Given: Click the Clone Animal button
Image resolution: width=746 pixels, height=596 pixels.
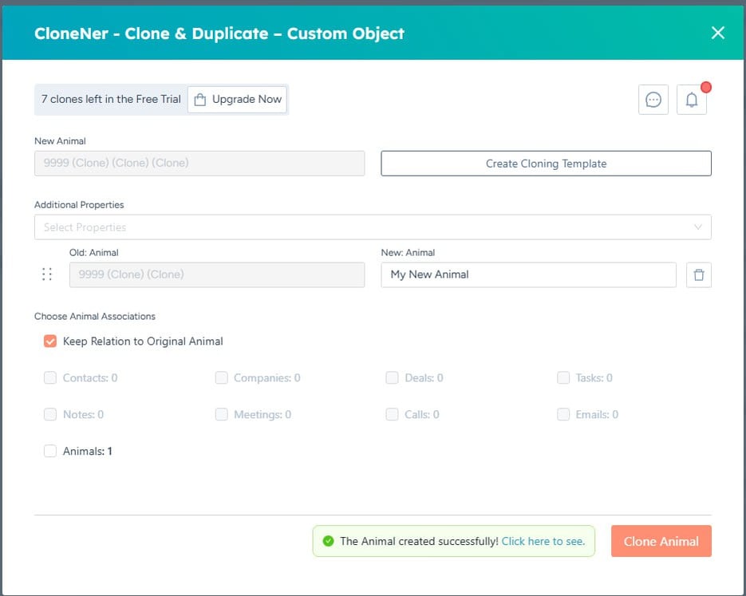Looking at the screenshot, I should click(x=661, y=541).
